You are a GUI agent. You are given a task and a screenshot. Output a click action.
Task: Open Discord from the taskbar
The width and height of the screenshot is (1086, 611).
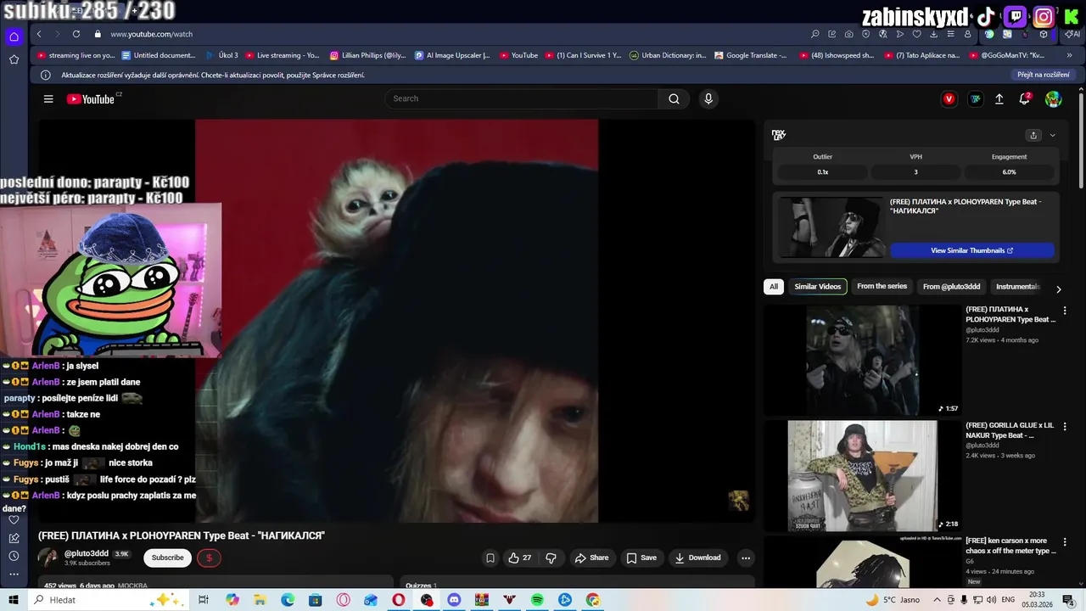pos(454,600)
